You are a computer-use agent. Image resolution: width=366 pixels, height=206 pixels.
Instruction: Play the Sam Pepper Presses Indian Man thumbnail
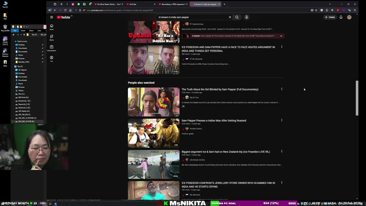coord(154,133)
